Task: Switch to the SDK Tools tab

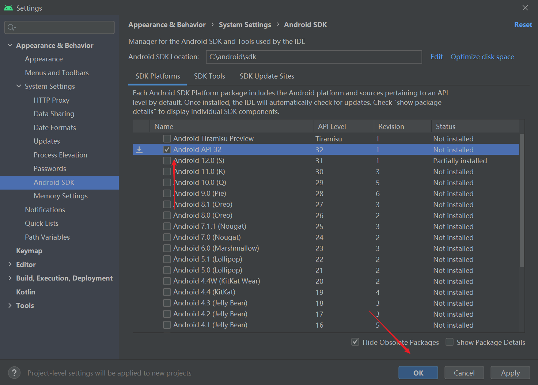Action: [209, 76]
